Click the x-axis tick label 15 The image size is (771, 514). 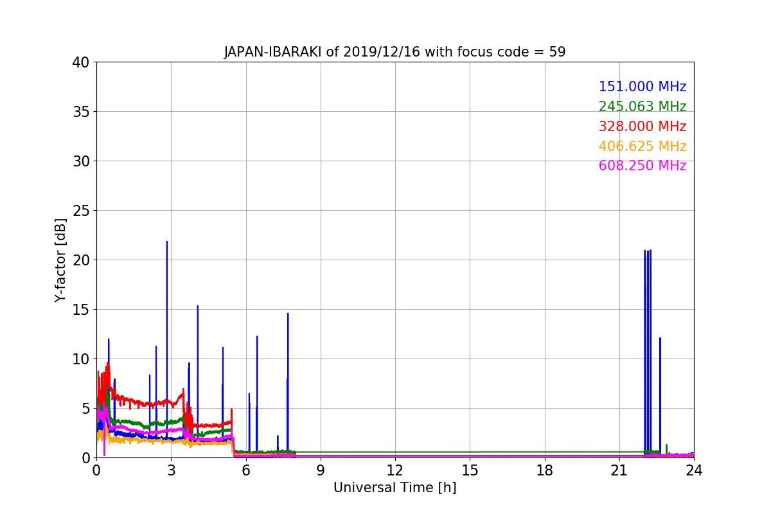[470, 470]
